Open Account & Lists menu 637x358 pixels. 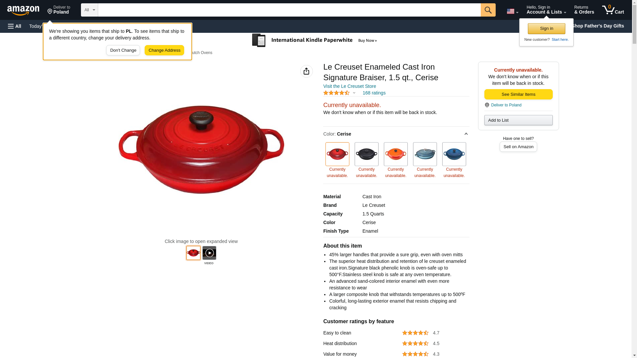[x=546, y=10]
